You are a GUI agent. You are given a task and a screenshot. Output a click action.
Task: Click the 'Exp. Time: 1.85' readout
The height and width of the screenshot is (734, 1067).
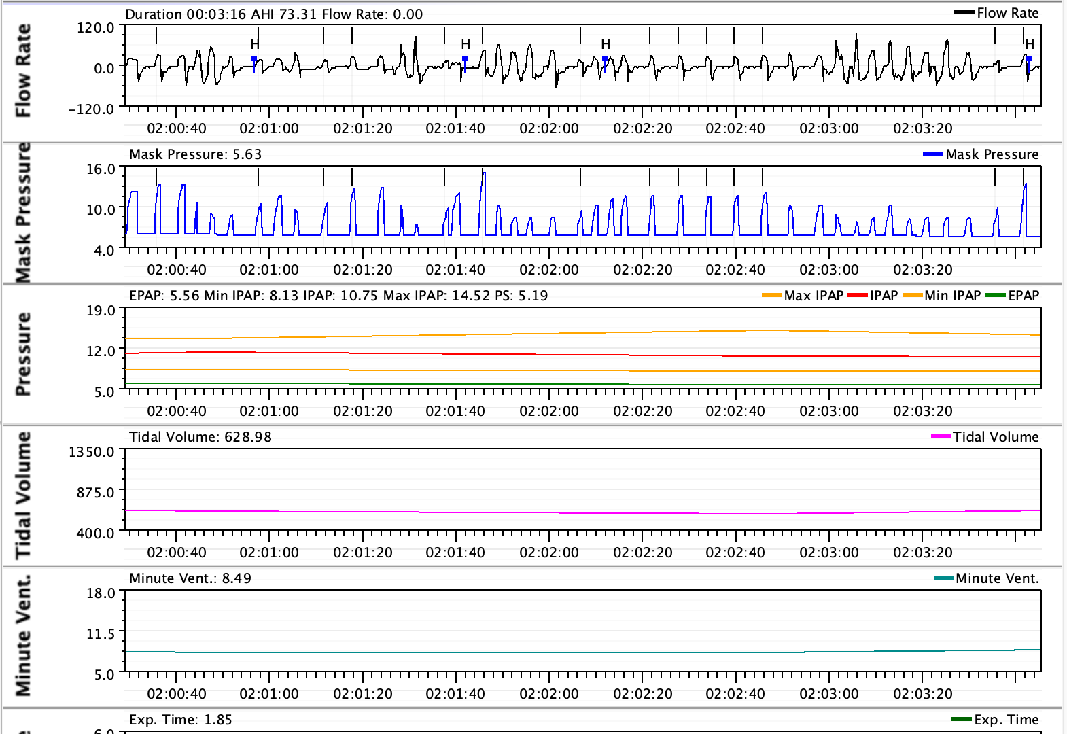181,720
